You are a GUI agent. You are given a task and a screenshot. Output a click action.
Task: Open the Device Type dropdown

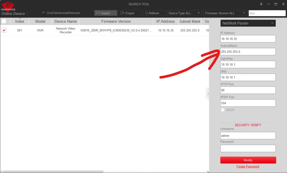(184, 13)
